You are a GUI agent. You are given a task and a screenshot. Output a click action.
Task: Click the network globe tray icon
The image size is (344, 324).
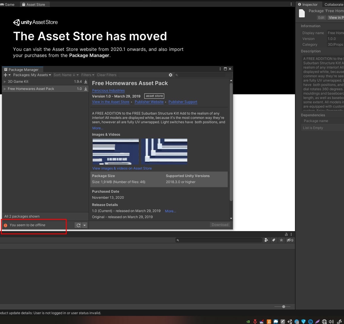tap(324, 322)
